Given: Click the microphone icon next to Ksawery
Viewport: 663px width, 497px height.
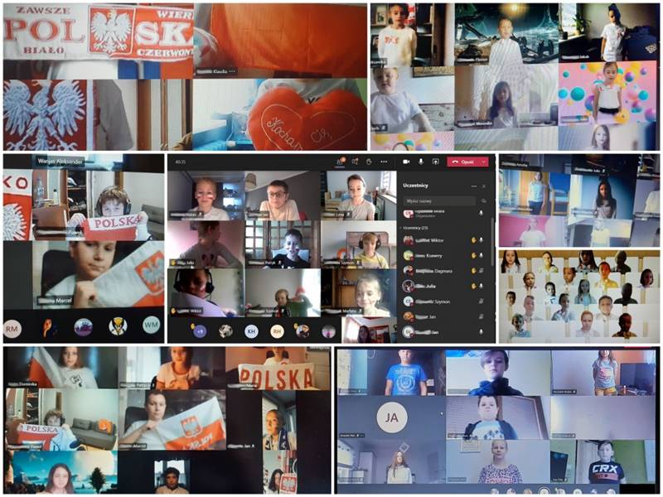Looking at the screenshot, I should [x=482, y=255].
